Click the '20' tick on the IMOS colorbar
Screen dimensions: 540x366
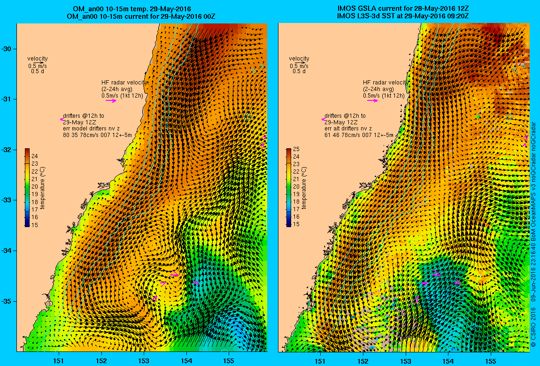tap(296, 187)
